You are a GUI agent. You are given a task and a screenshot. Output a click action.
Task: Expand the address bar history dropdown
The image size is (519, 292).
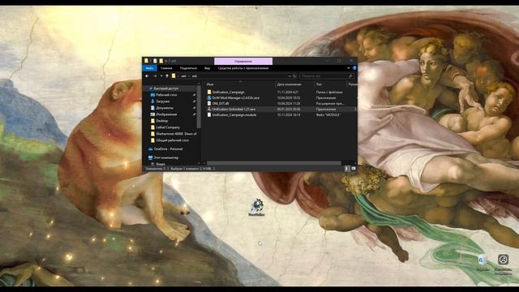point(290,76)
